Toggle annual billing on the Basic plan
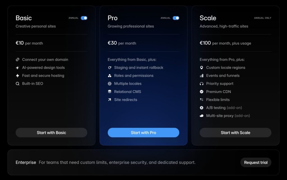Viewport: 287px width, 180px height. coord(84,18)
